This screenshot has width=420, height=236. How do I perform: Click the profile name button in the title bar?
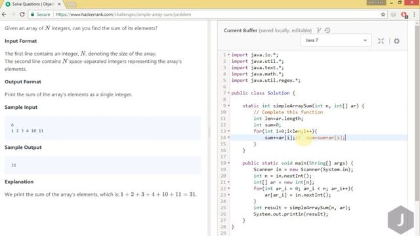point(376,3)
